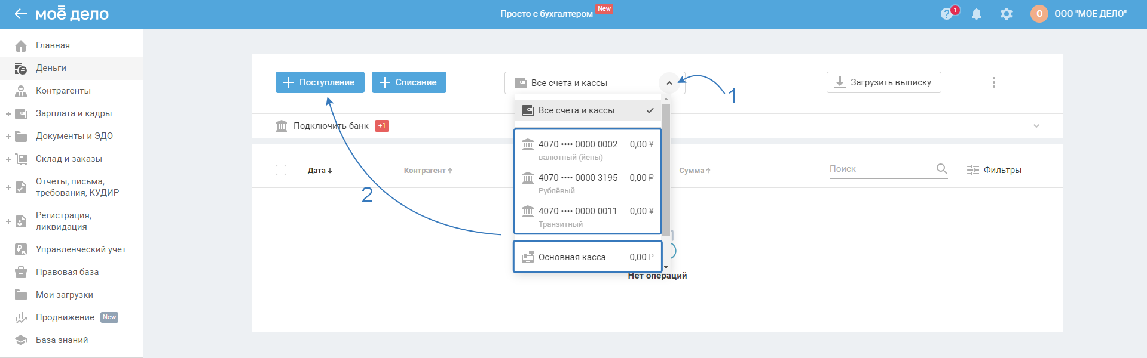This screenshot has width=1147, height=358.
Task: Click the orange user avatar icon
Action: click(x=1039, y=14)
